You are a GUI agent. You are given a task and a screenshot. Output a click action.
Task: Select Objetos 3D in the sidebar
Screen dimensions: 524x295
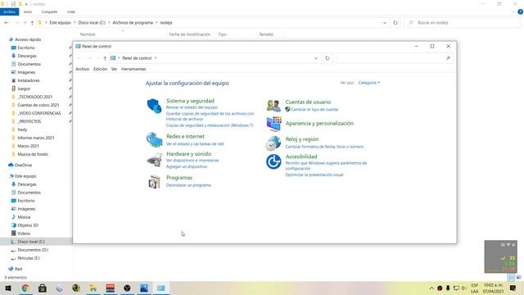pos(28,225)
